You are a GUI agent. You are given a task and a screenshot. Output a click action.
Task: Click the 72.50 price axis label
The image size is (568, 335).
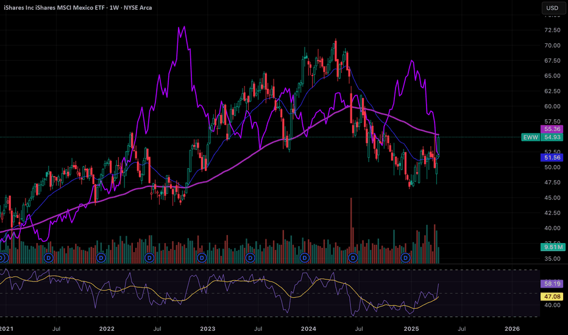(552, 30)
